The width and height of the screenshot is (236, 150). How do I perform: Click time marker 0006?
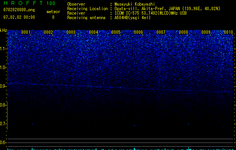(x=138, y=32)
